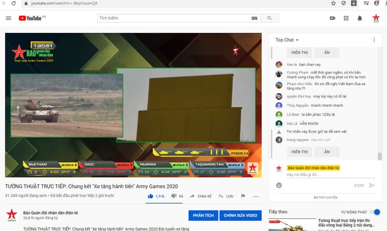
Task: Open the chat three-dot options menu
Action: tap(374, 40)
